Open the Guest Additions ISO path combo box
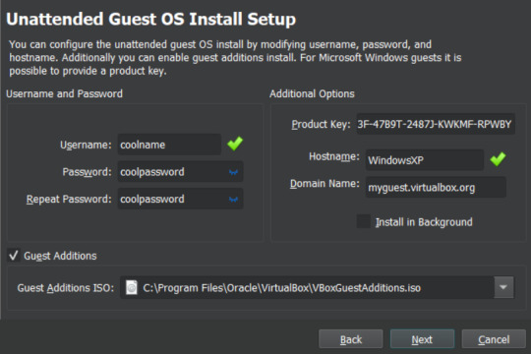This screenshot has height=354, width=531. pos(317,287)
